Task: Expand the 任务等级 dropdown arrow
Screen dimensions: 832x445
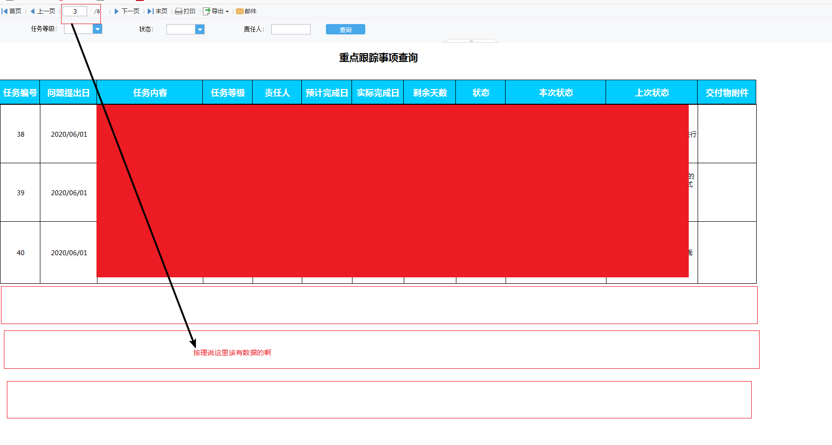Action: pos(97,30)
